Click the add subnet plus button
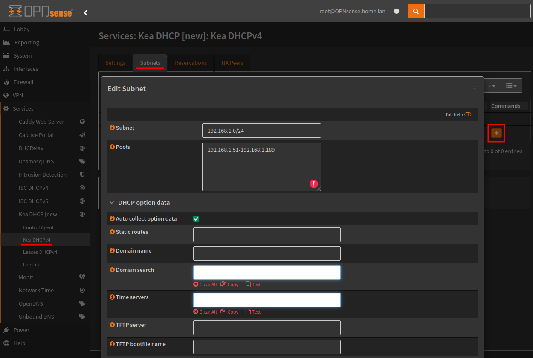The image size is (533, 358). point(496,133)
